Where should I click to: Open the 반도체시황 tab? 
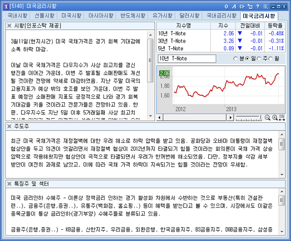tap(133, 16)
